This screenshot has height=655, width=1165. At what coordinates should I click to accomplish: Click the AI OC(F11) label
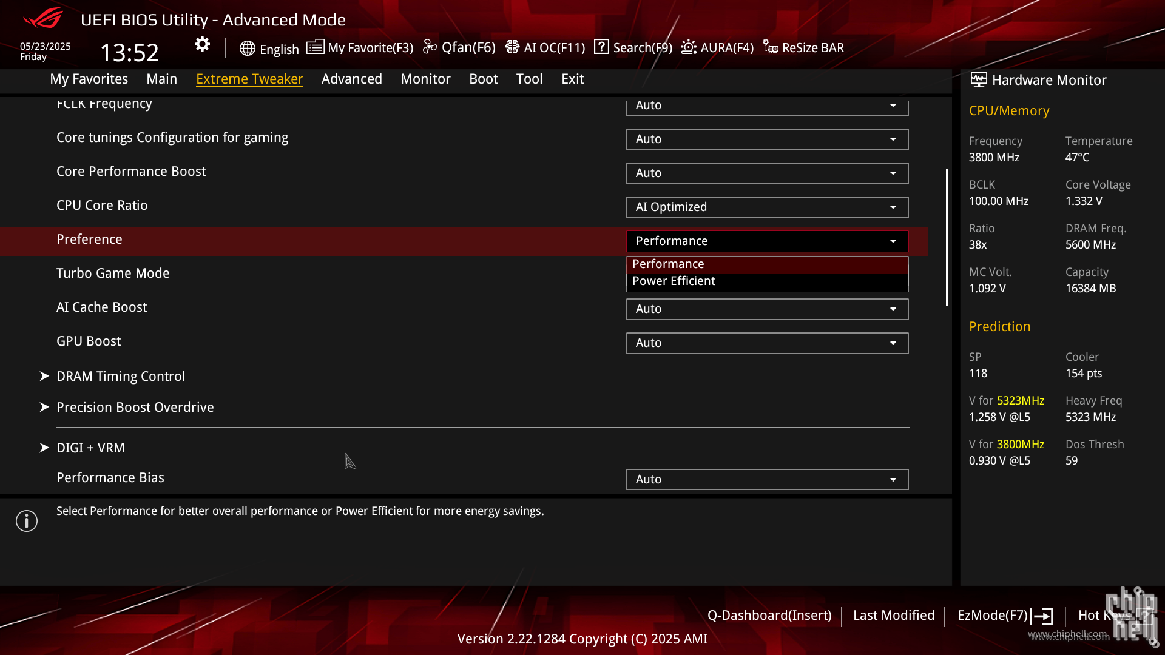(x=554, y=48)
